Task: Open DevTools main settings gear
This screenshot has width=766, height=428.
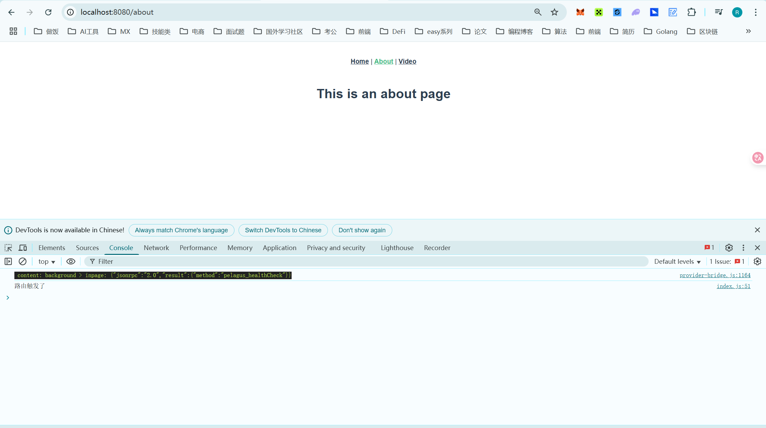Action: (729, 248)
